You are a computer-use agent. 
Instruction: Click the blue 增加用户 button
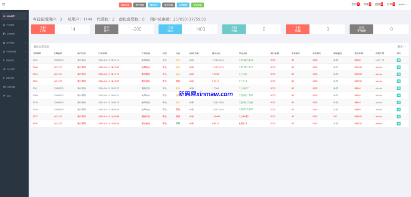point(154,5)
